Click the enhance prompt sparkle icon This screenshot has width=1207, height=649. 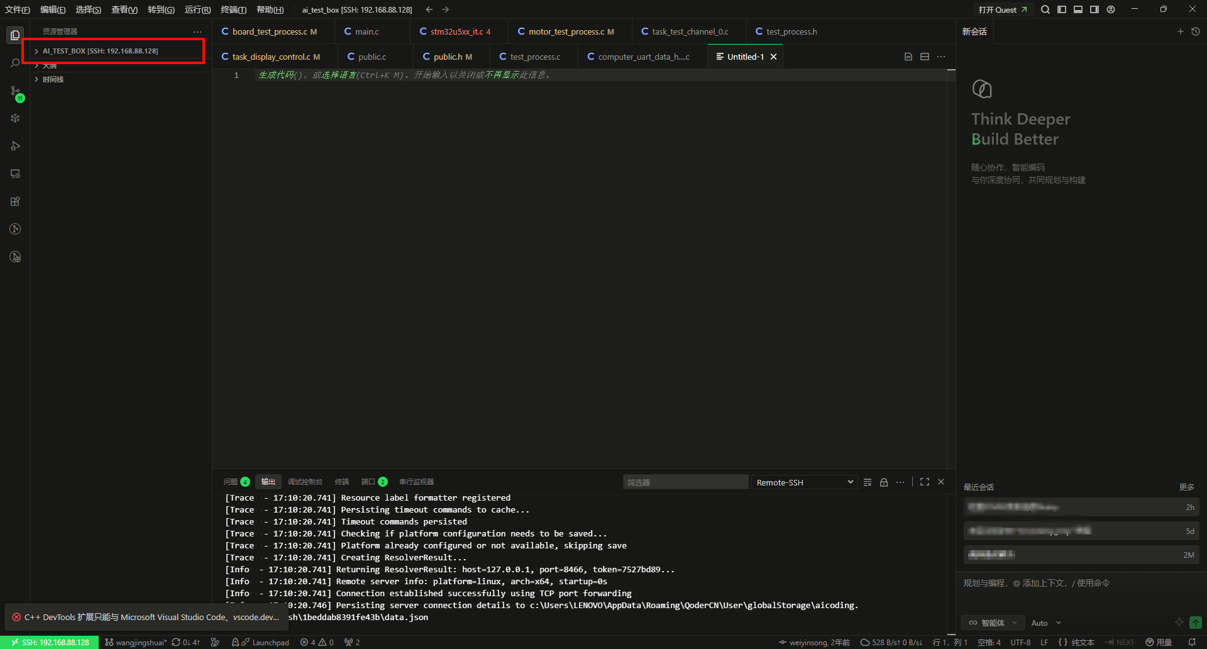pos(1179,623)
